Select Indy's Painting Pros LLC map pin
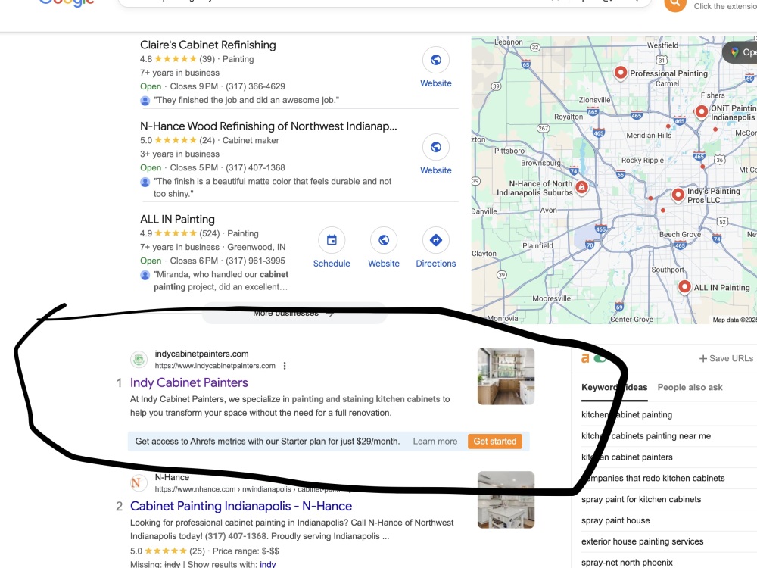757x568 pixels. (678, 195)
